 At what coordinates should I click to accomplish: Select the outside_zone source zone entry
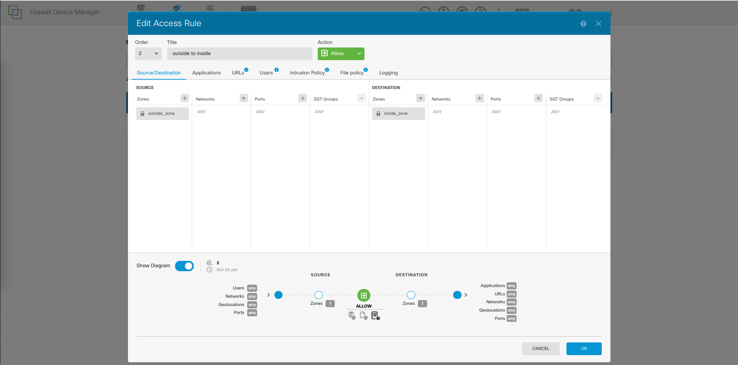(x=162, y=114)
